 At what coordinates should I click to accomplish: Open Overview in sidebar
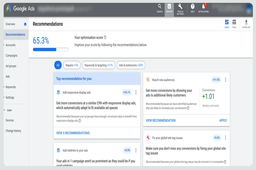pyautogui.click(x=10, y=24)
